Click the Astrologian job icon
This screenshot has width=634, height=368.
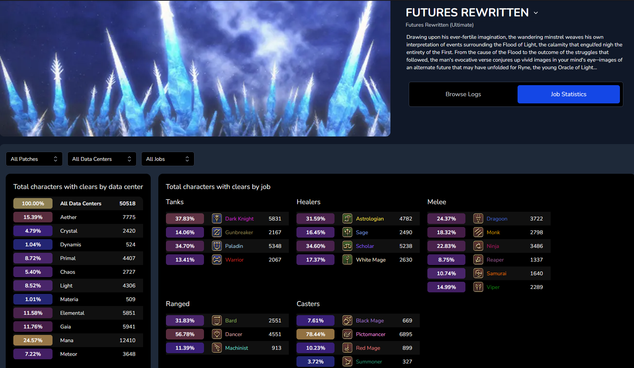point(347,219)
